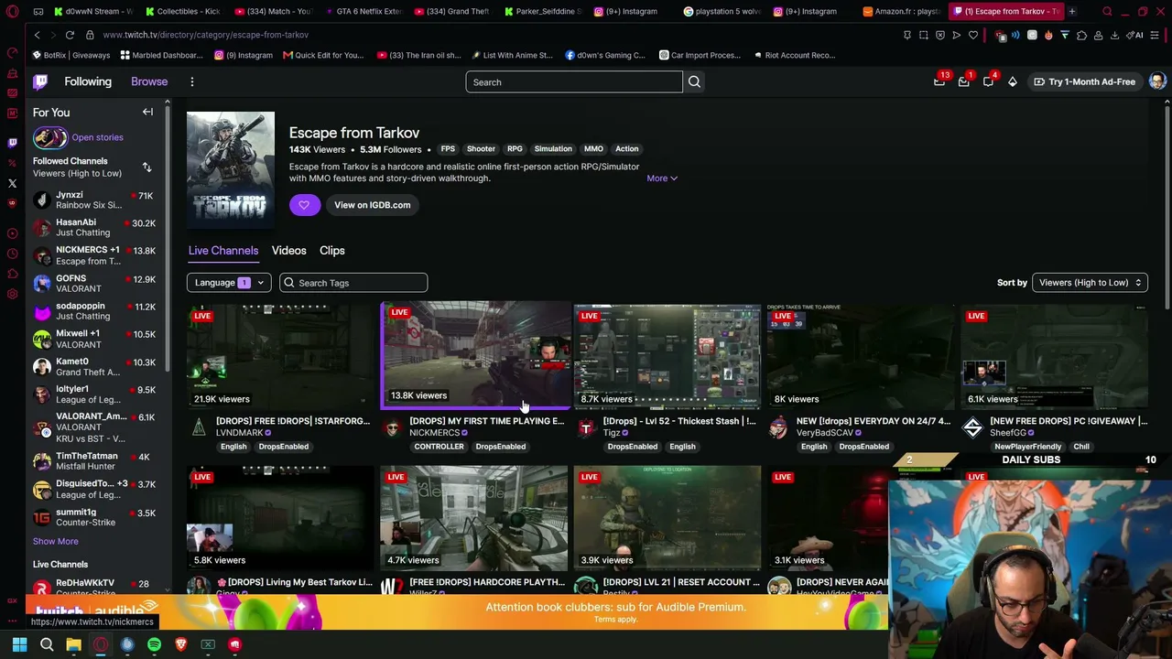1172x659 pixels.
Task: Open the Twitch panel in Opera sidebar
Action: coord(12,143)
